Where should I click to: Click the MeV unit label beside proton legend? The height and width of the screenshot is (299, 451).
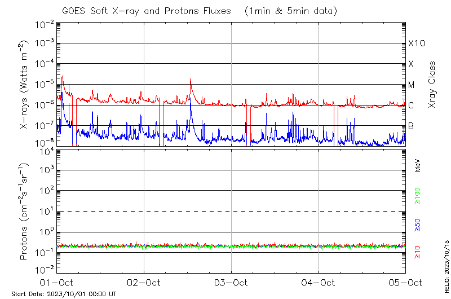(418, 164)
